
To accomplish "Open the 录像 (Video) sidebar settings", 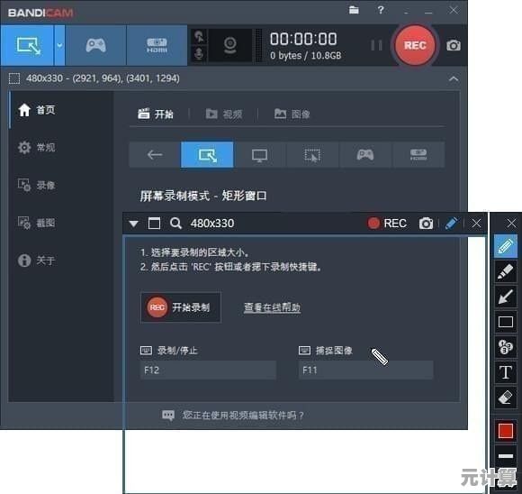I will click(x=37, y=185).
